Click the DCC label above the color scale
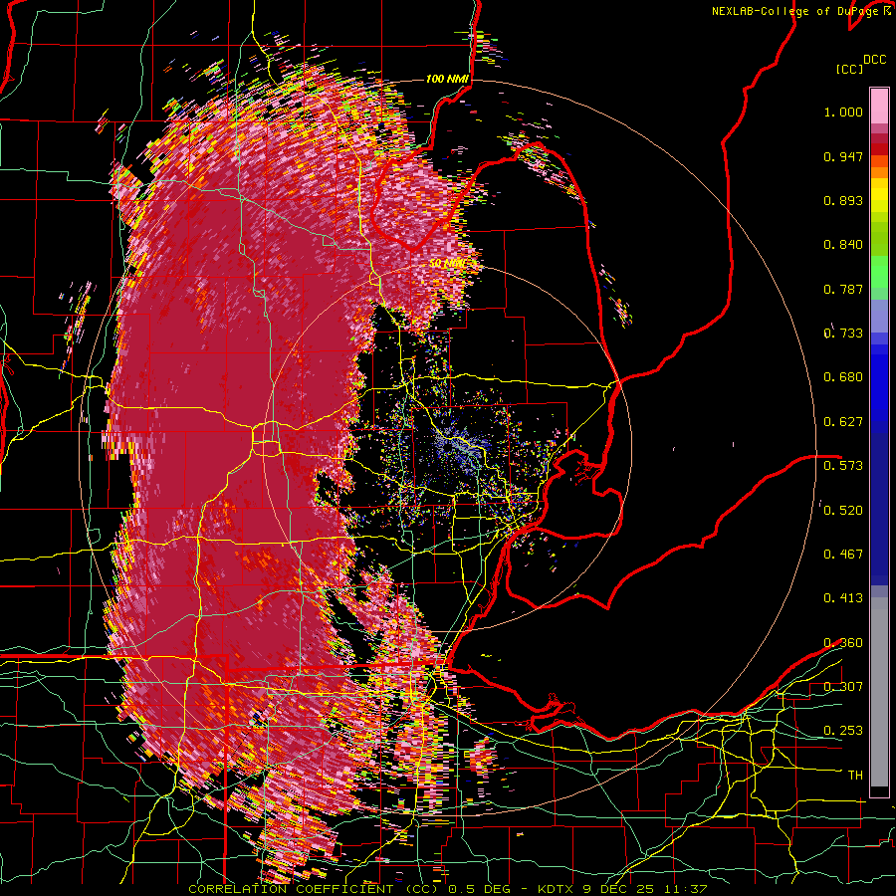The width and height of the screenshot is (896, 896). [x=875, y=60]
